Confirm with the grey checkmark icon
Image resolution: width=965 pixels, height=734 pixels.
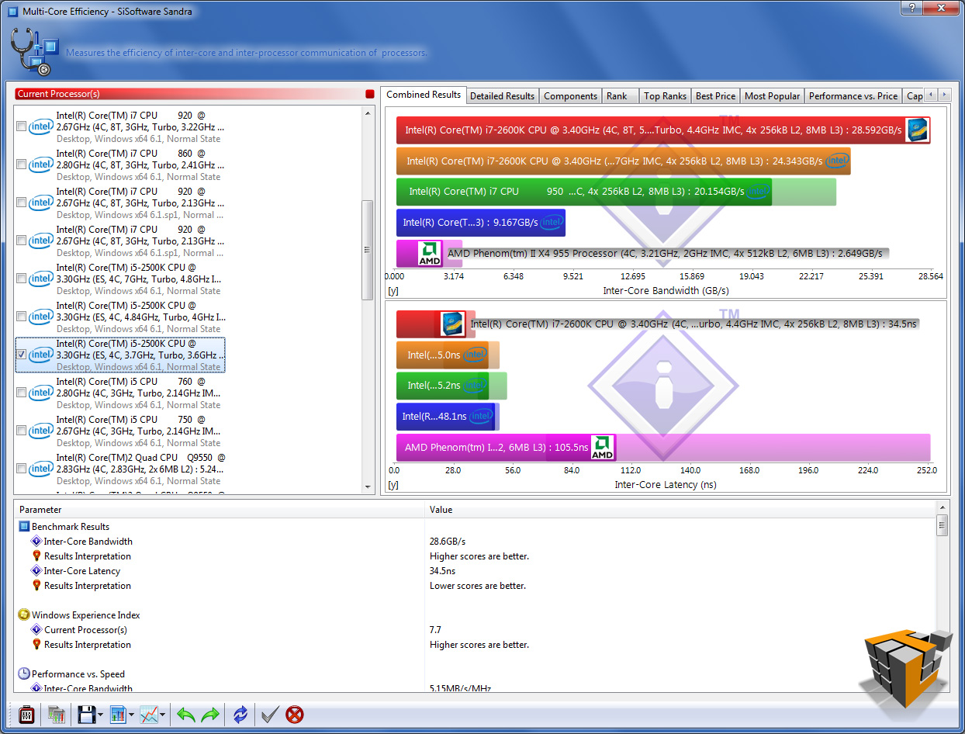[270, 715]
